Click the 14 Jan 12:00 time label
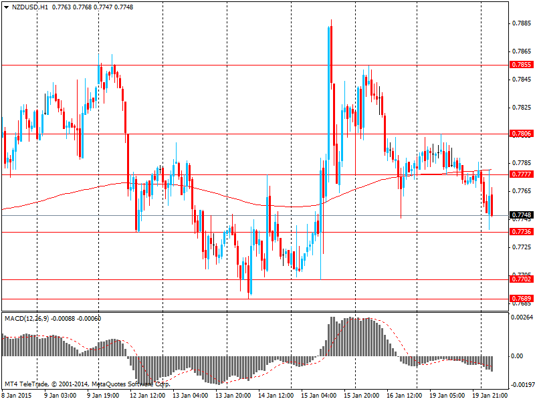535x401 pixels. [x=276, y=395]
